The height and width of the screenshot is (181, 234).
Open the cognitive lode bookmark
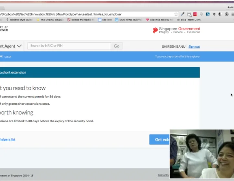[x=160, y=20]
